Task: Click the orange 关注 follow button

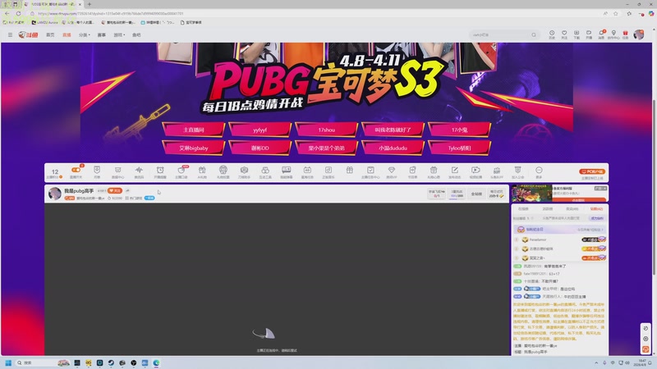Action: tap(115, 191)
